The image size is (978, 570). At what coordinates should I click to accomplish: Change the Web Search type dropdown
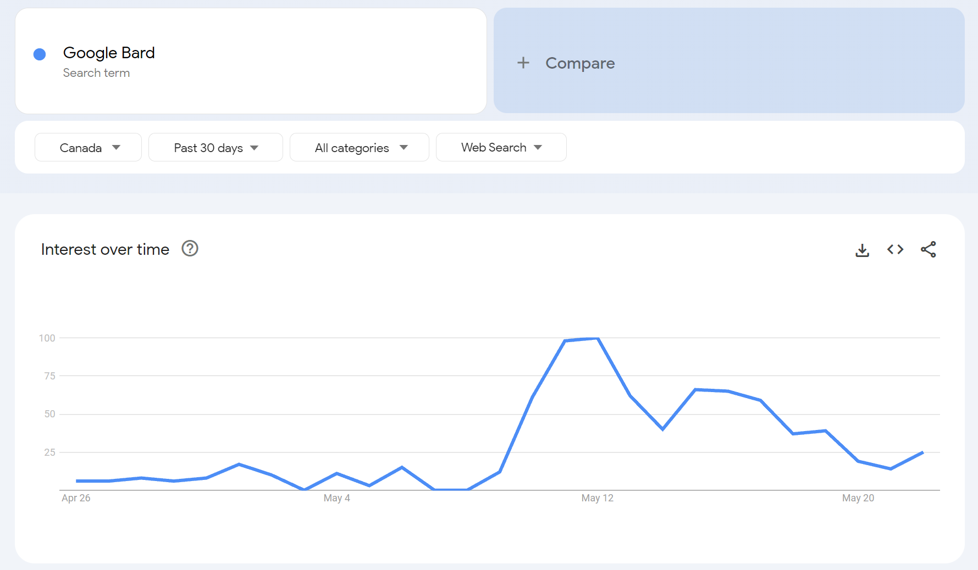501,147
